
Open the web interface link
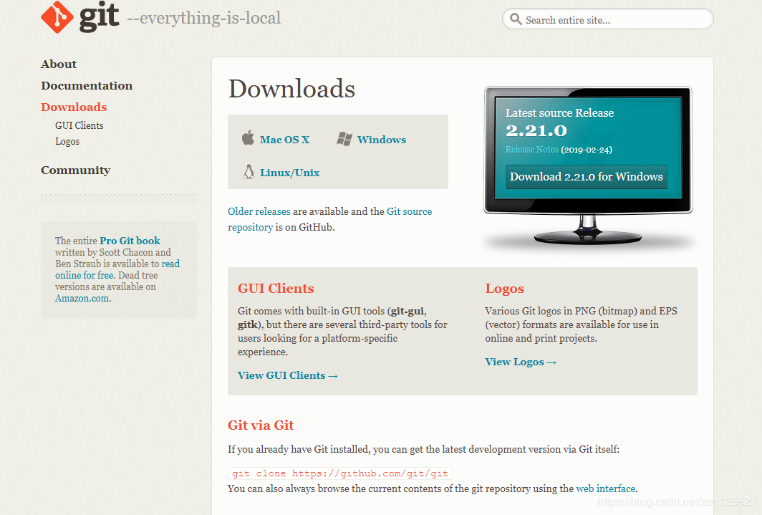point(606,488)
